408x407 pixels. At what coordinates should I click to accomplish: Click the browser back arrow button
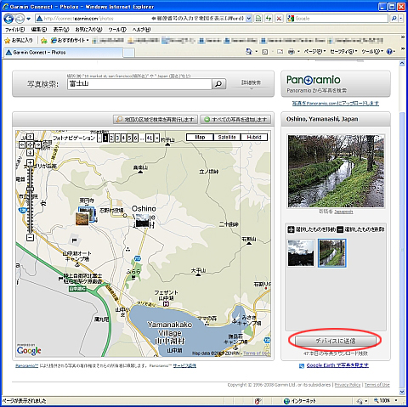8,19
